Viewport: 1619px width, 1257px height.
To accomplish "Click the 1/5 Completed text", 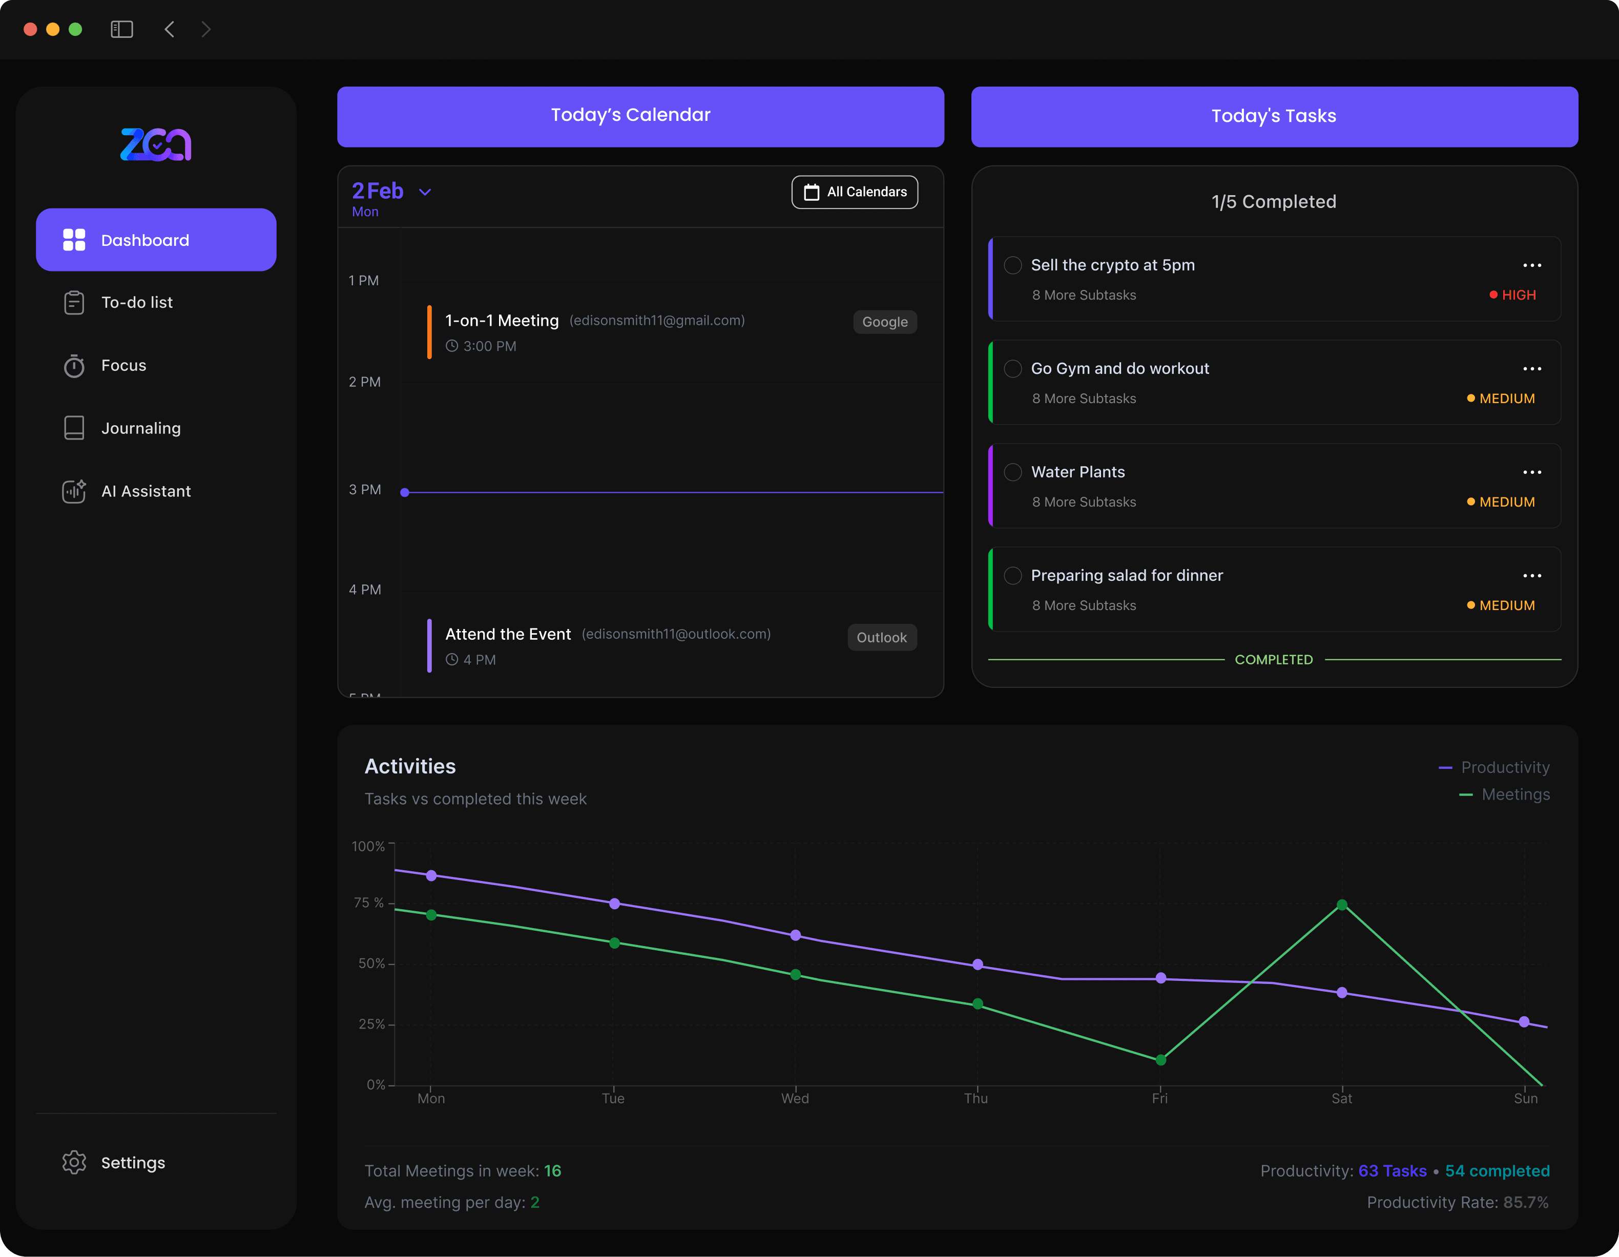I will tap(1274, 202).
